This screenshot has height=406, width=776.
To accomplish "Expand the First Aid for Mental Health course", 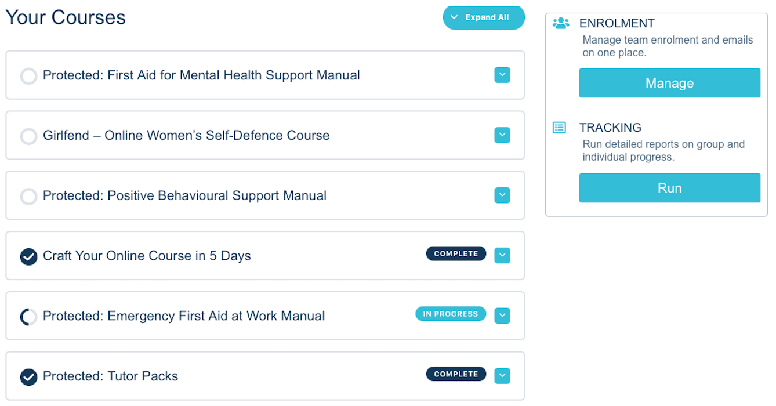I will coord(502,75).
